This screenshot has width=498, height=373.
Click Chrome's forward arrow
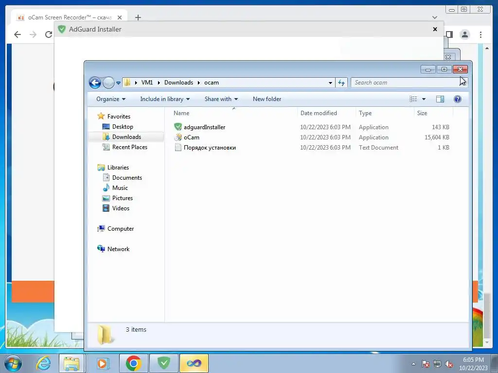[x=33, y=34]
